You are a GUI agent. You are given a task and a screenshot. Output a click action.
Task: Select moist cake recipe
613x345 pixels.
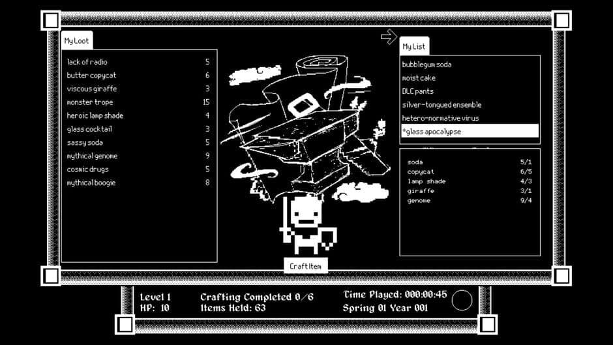coord(470,78)
